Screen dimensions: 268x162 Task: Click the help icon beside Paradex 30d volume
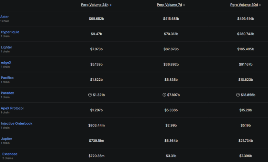[238, 95]
